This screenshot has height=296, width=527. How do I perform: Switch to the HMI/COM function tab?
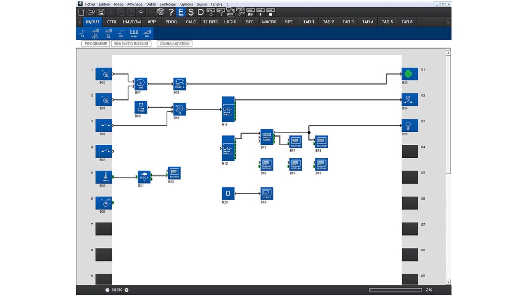[132, 22]
